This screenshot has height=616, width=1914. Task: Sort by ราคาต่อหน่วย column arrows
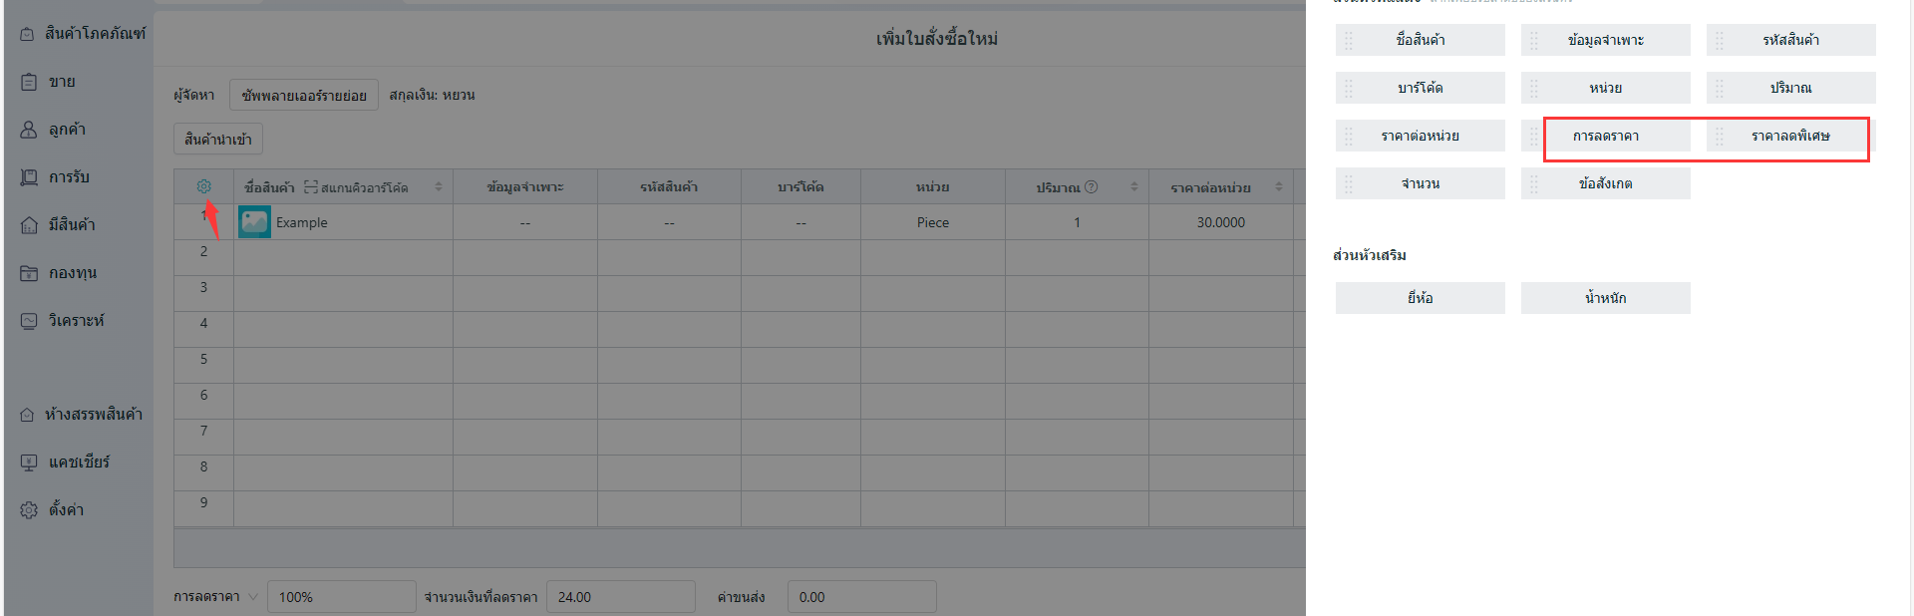(1279, 187)
